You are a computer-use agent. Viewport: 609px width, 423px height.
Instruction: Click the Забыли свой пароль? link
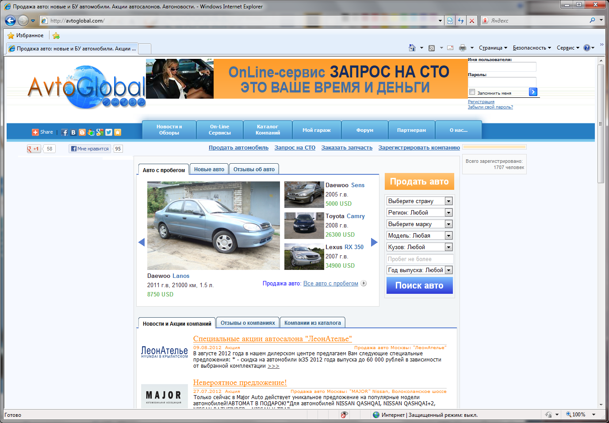coord(490,107)
